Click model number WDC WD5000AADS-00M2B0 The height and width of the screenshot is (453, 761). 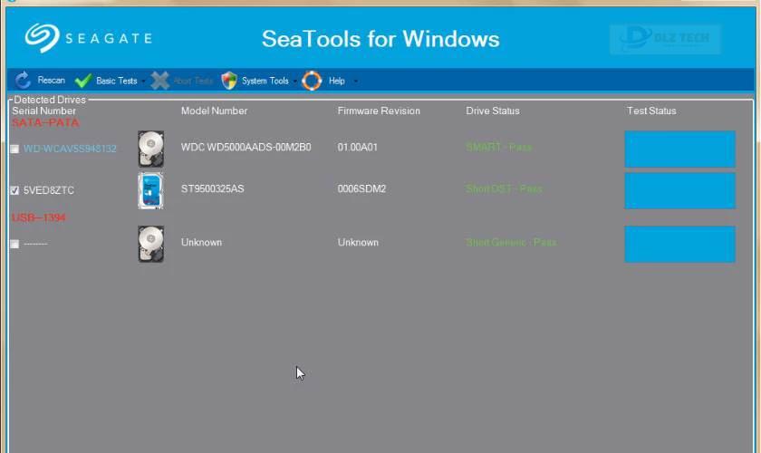click(246, 147)
